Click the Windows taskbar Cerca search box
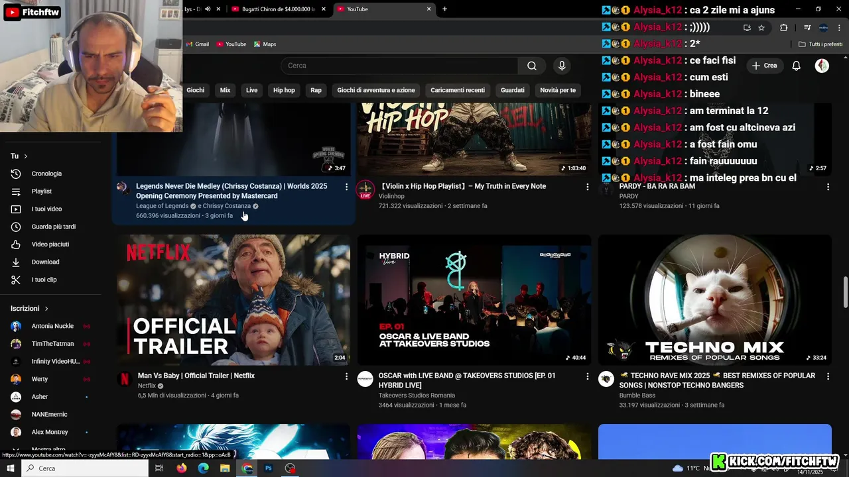Image resolution: width=849 pixels, height=477 pixels. [x=85, y=468]
